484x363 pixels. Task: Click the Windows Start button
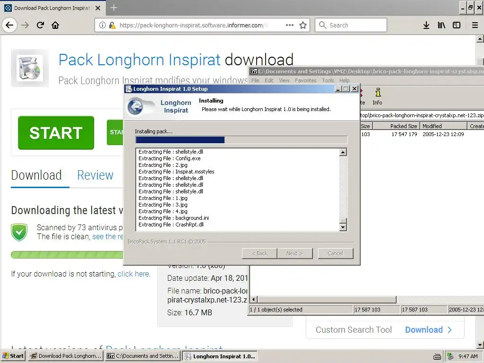click(x=13, y=356)
